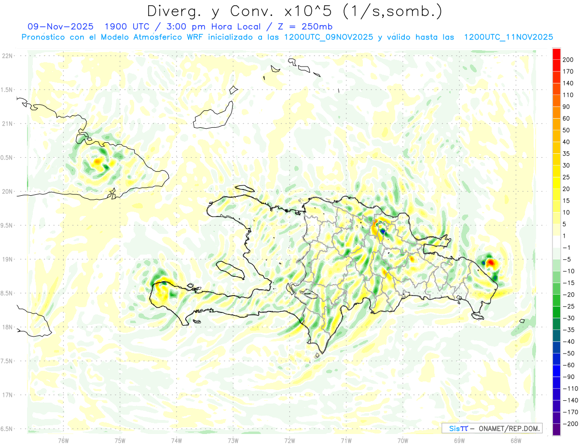Image resolution: width=579 pixels, height=447 pixels.
Task: Click the bottom purple swatch below -200
Action: click(x=556, y=430)
